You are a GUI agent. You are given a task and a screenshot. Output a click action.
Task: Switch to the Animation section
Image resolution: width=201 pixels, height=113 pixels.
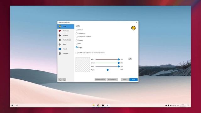(x=66, y=31)
